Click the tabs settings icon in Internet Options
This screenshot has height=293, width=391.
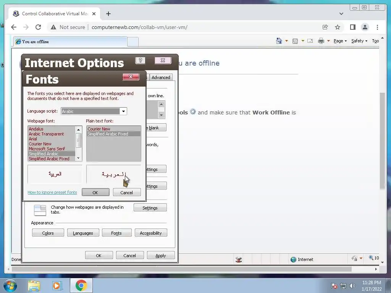(40, 210)
